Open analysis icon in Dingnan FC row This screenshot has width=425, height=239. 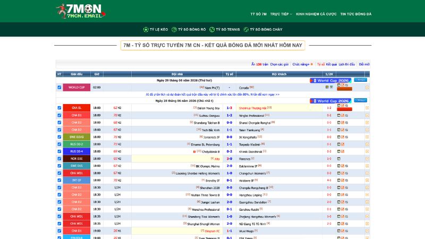tap(339, 231)
